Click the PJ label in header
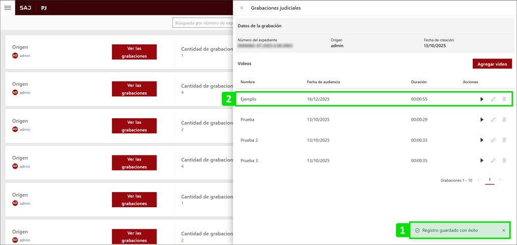The image size is (517, 245). coord(44,8)
